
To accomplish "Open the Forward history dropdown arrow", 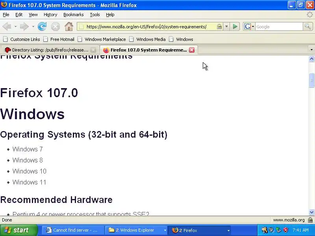I will [x=33, y=26].
